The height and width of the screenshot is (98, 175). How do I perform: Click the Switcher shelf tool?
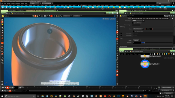click(160, 8)
